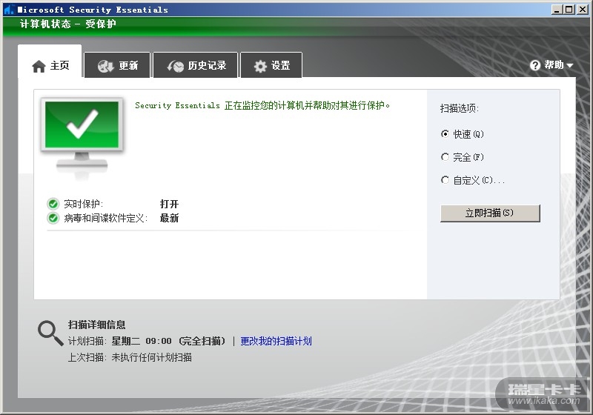Maximize the Security Essentials window
The width and height of the screenshot is (593, 415).
point(569,10)
